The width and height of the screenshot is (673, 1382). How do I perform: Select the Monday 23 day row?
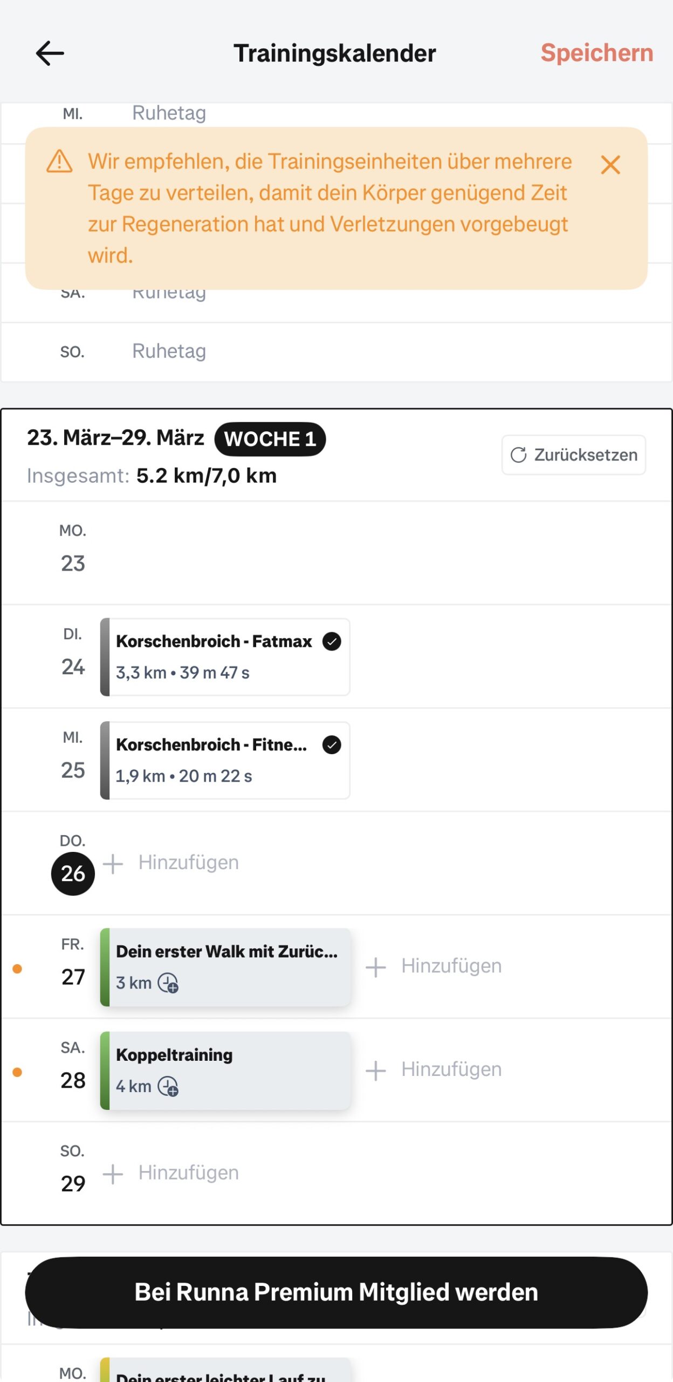(x=336, y=553)
